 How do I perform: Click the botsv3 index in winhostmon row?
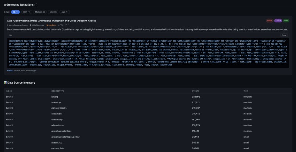point(9,125)
